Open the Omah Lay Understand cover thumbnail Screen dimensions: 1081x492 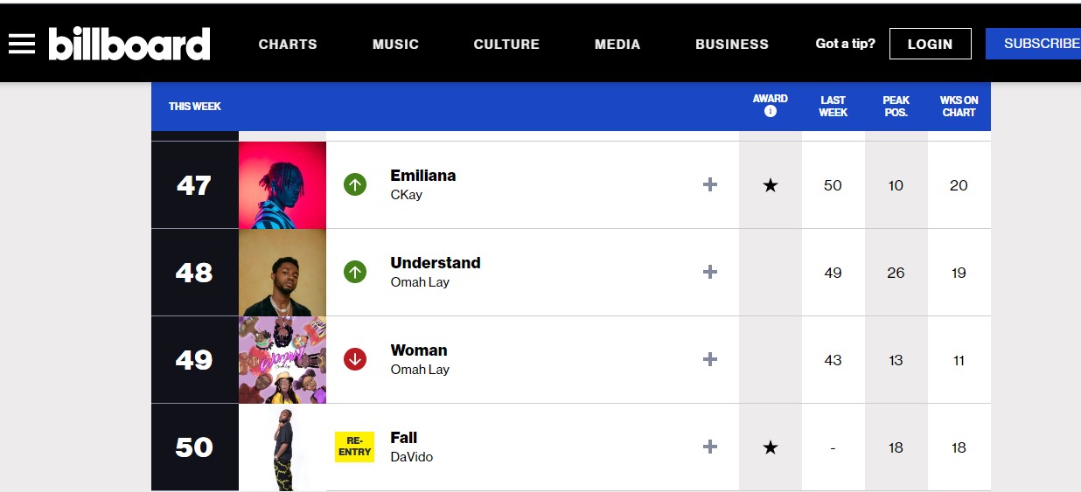tap(282, 272)
